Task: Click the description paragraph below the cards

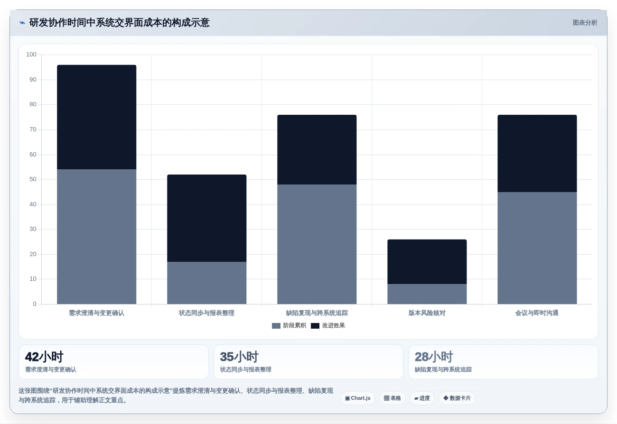Action: pos(176,396)
